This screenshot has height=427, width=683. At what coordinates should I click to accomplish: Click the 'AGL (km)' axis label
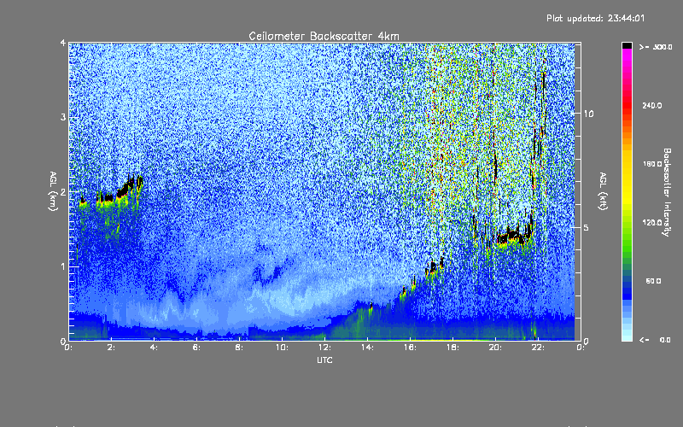click(x=53, y=191)
